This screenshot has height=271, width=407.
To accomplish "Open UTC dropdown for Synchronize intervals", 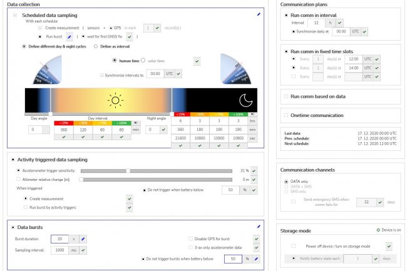I will [170, 74].
